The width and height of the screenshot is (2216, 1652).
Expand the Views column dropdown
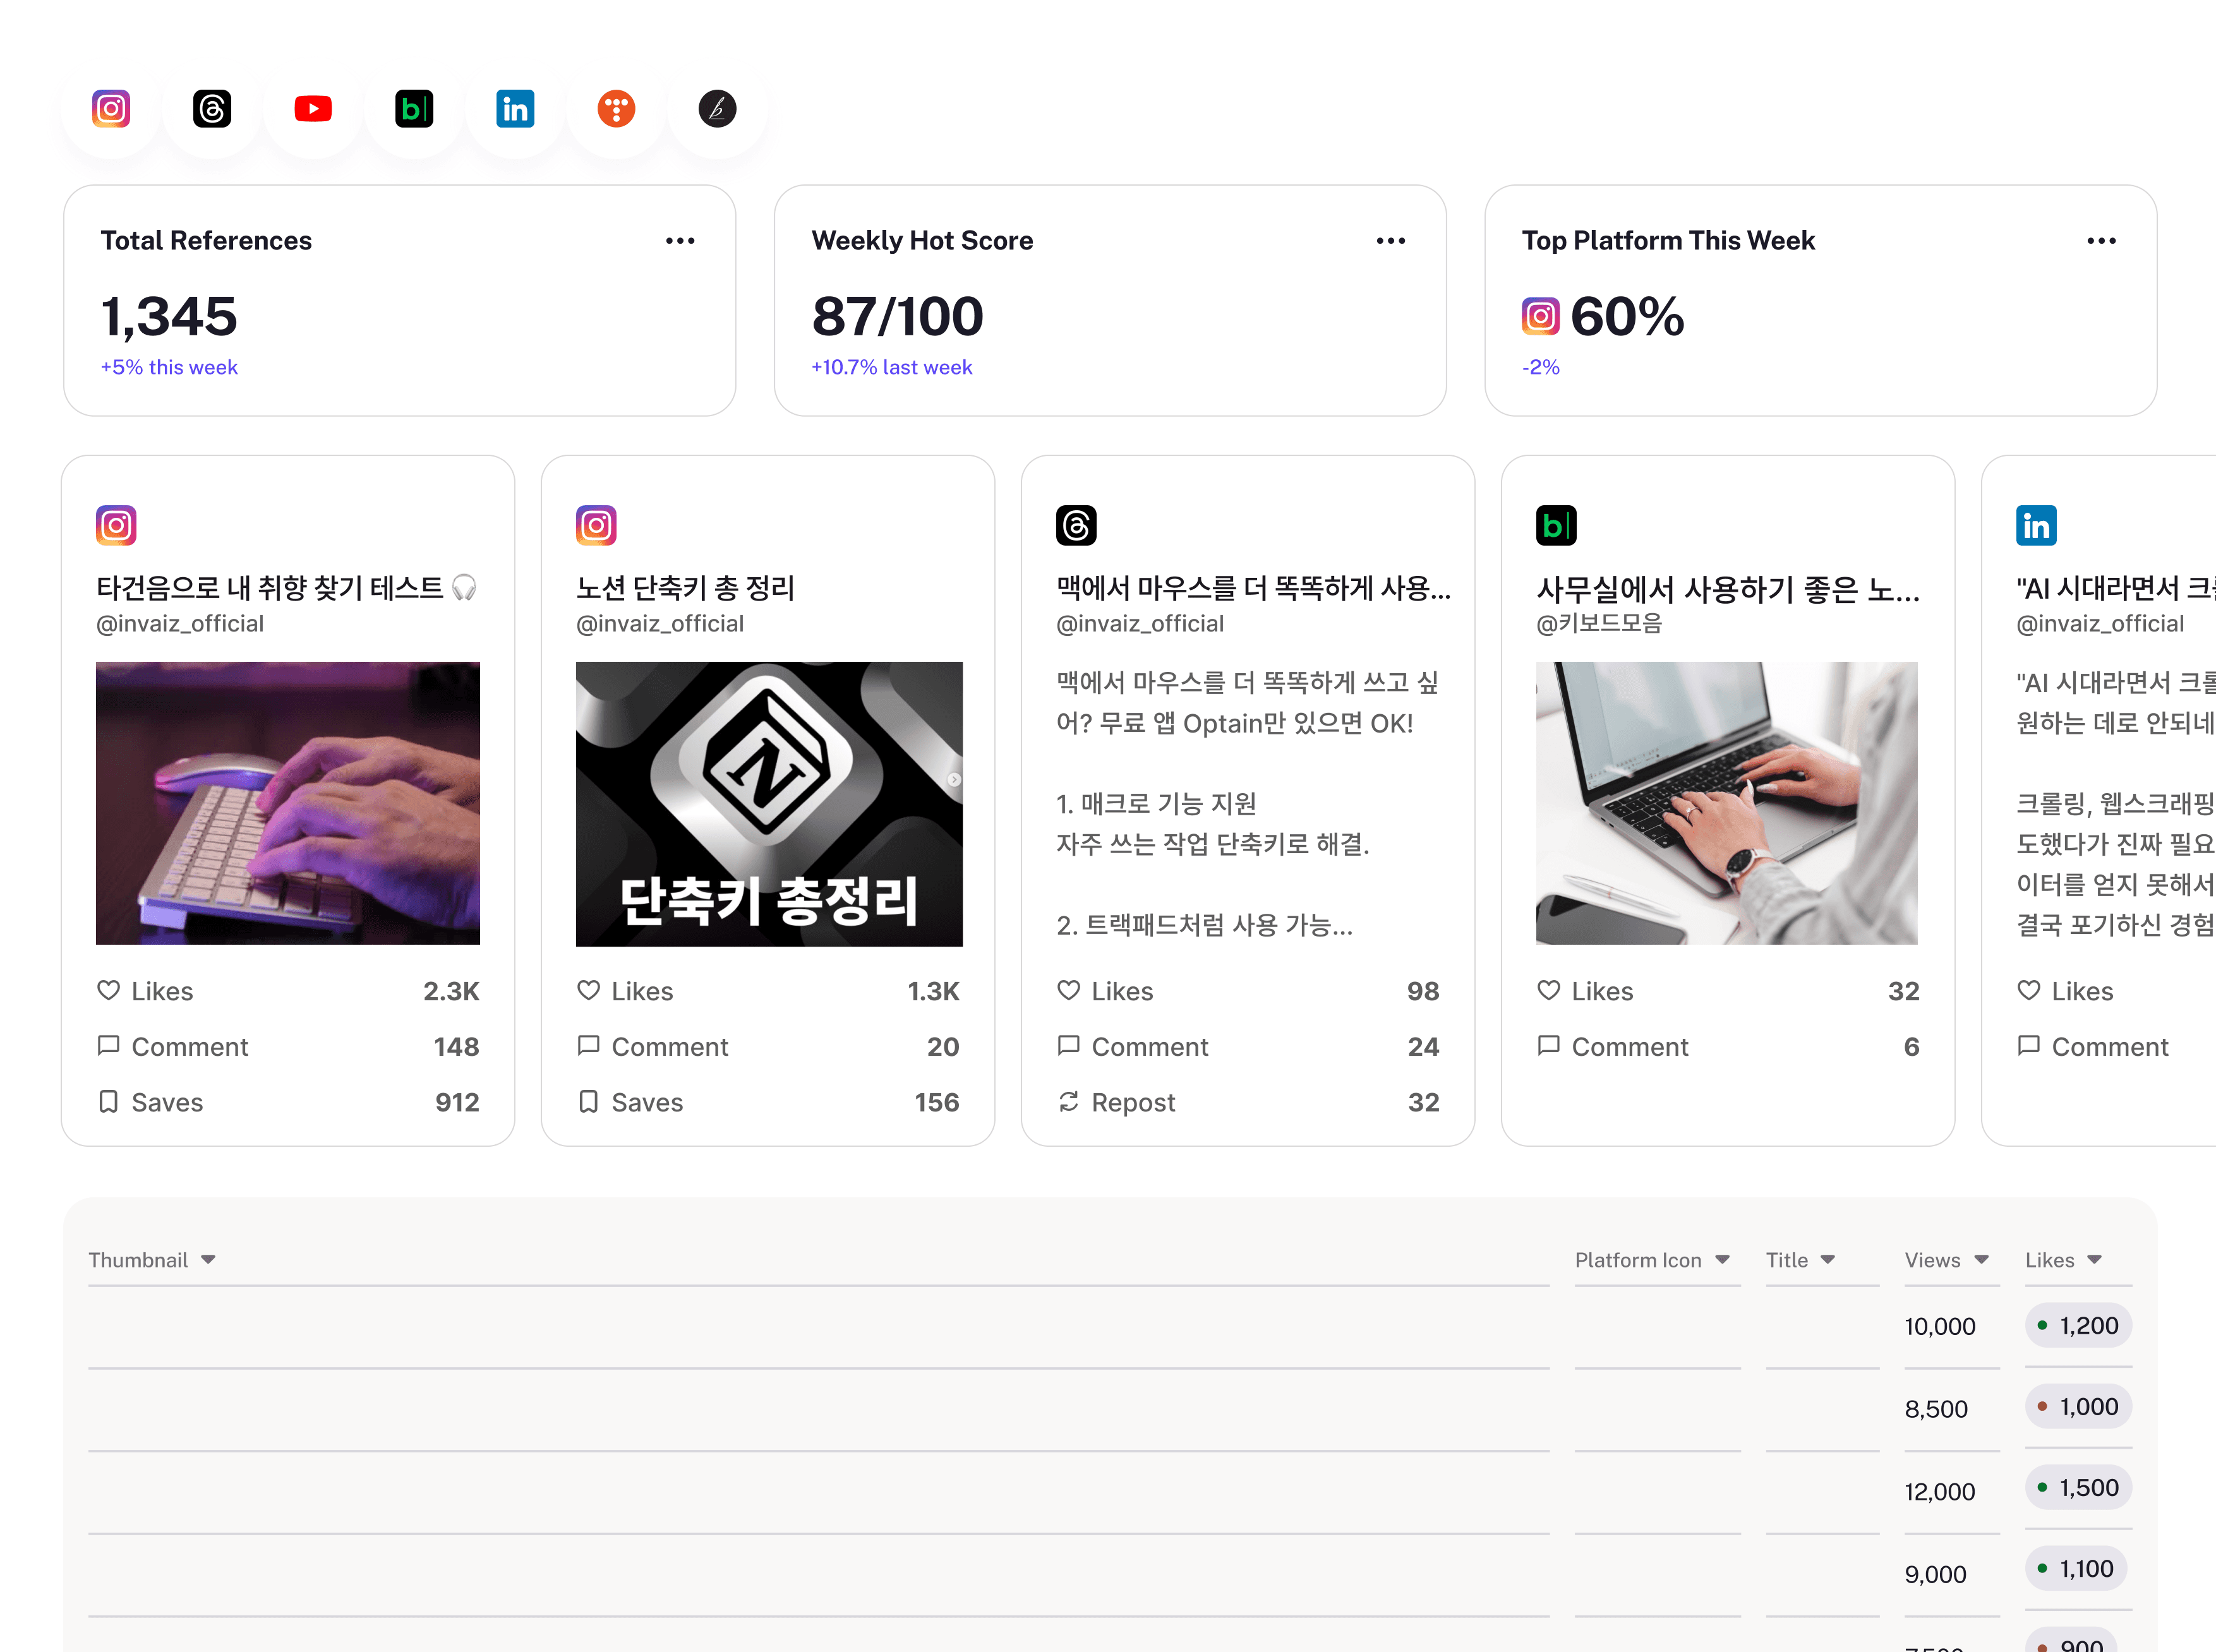click(x=1982, y=1259)
